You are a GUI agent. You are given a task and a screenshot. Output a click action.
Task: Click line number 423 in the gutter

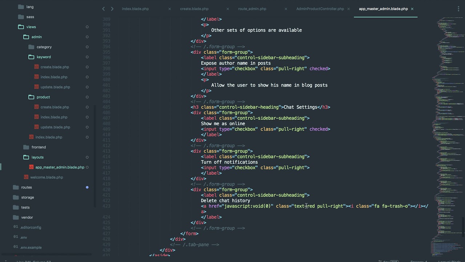pos(106,206)
